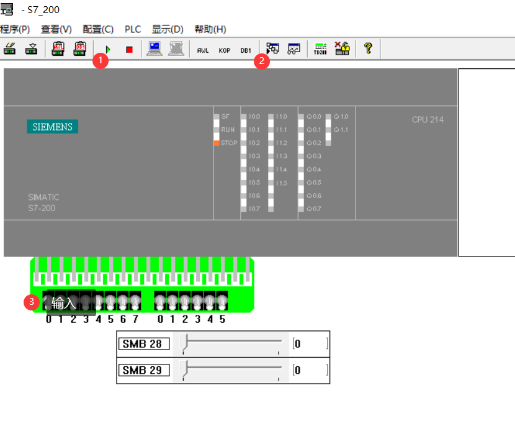Open the program status icon

[272, 49]
